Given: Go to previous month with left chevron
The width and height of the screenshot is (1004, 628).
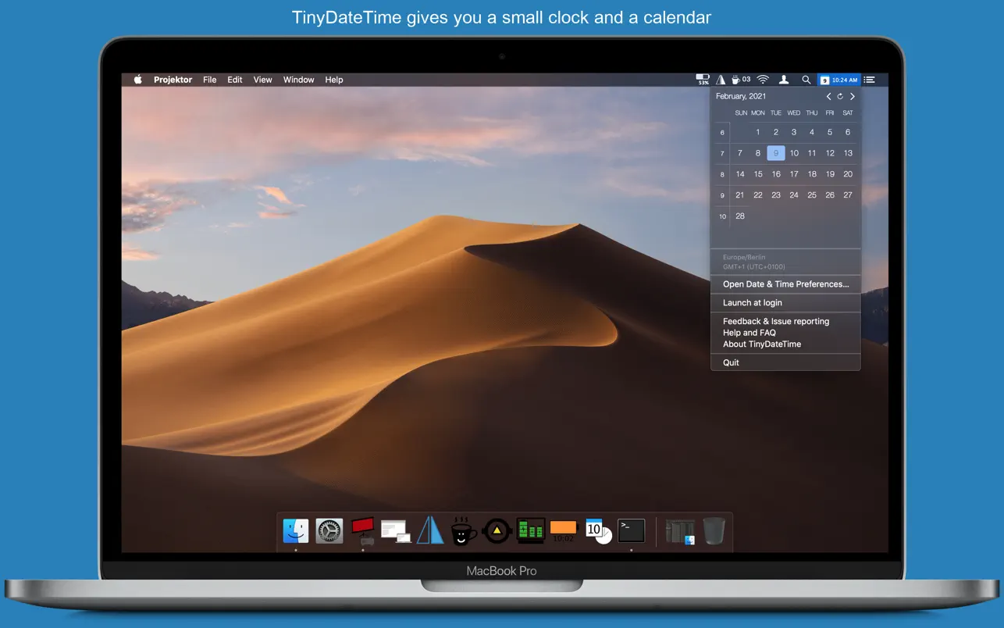Looking at the screenshot, I should point(828,96).
